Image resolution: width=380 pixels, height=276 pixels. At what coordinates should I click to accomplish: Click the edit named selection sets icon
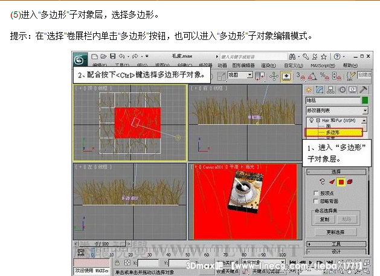coord(350,76)
